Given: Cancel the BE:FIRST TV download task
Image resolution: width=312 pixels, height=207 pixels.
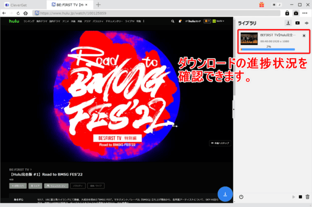Looking at the screenshot, I should (304, 36).
